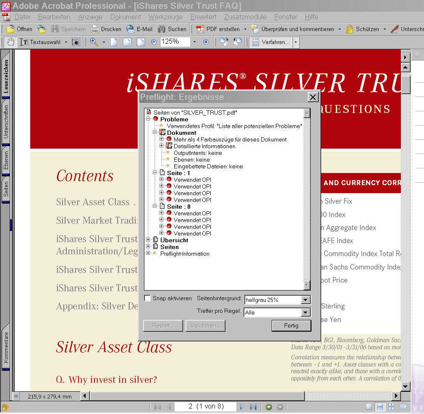Open the zoom percentage dropdown arrow
The image size is (424, 414).
194,42
